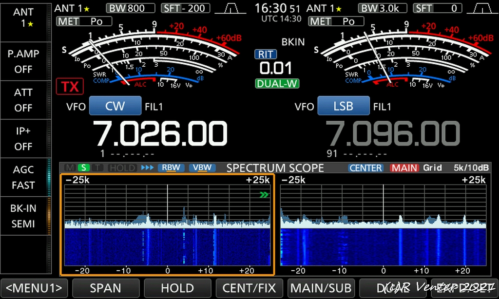Tap the main filter shape icon

[x=230, y=9]
